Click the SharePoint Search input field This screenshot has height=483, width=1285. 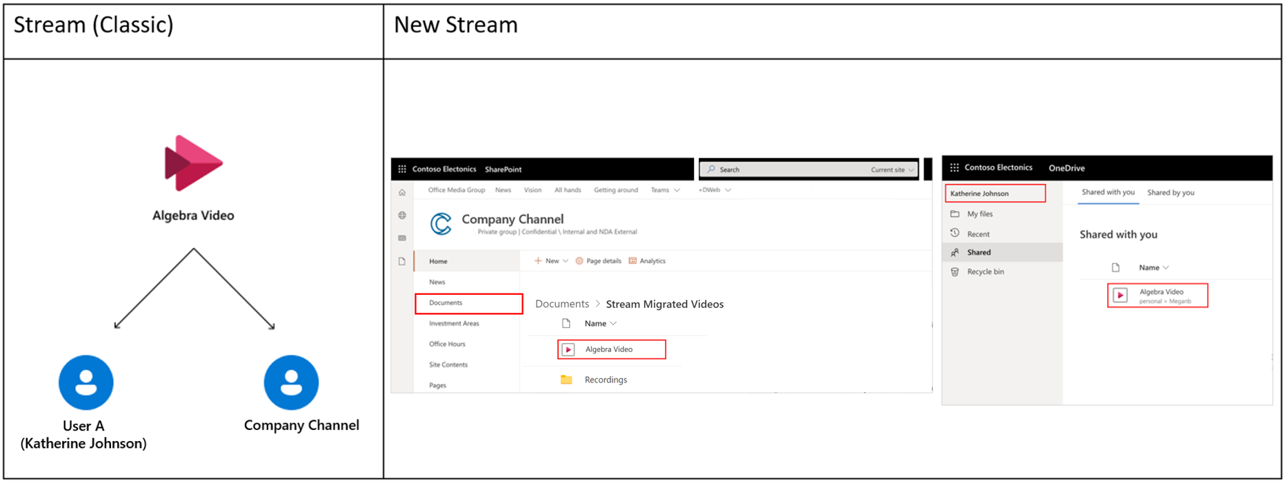point(808,169)
